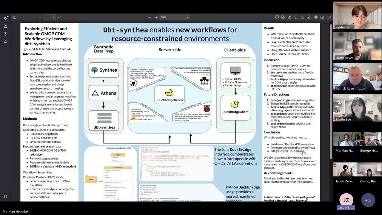Zoom in the PDF with plus button
Screen dimensions: 382x215
point(156,17)
